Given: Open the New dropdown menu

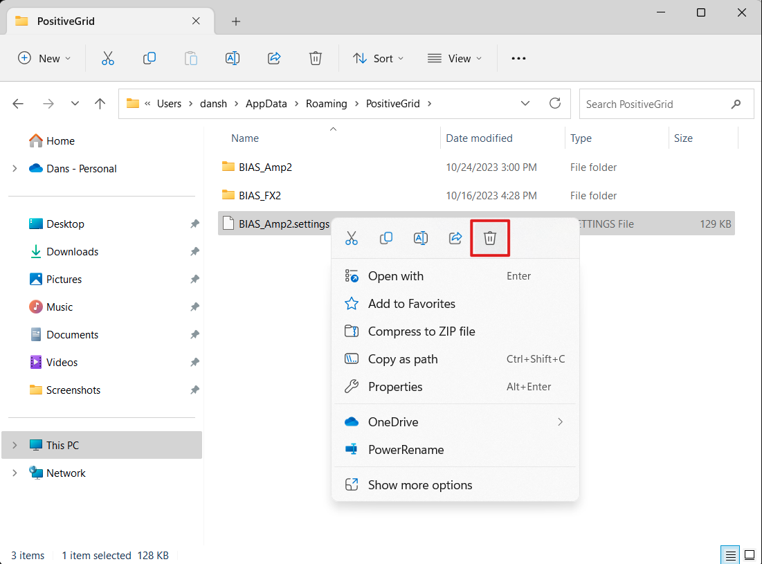Looking at the screenshot, I should 44,58.
